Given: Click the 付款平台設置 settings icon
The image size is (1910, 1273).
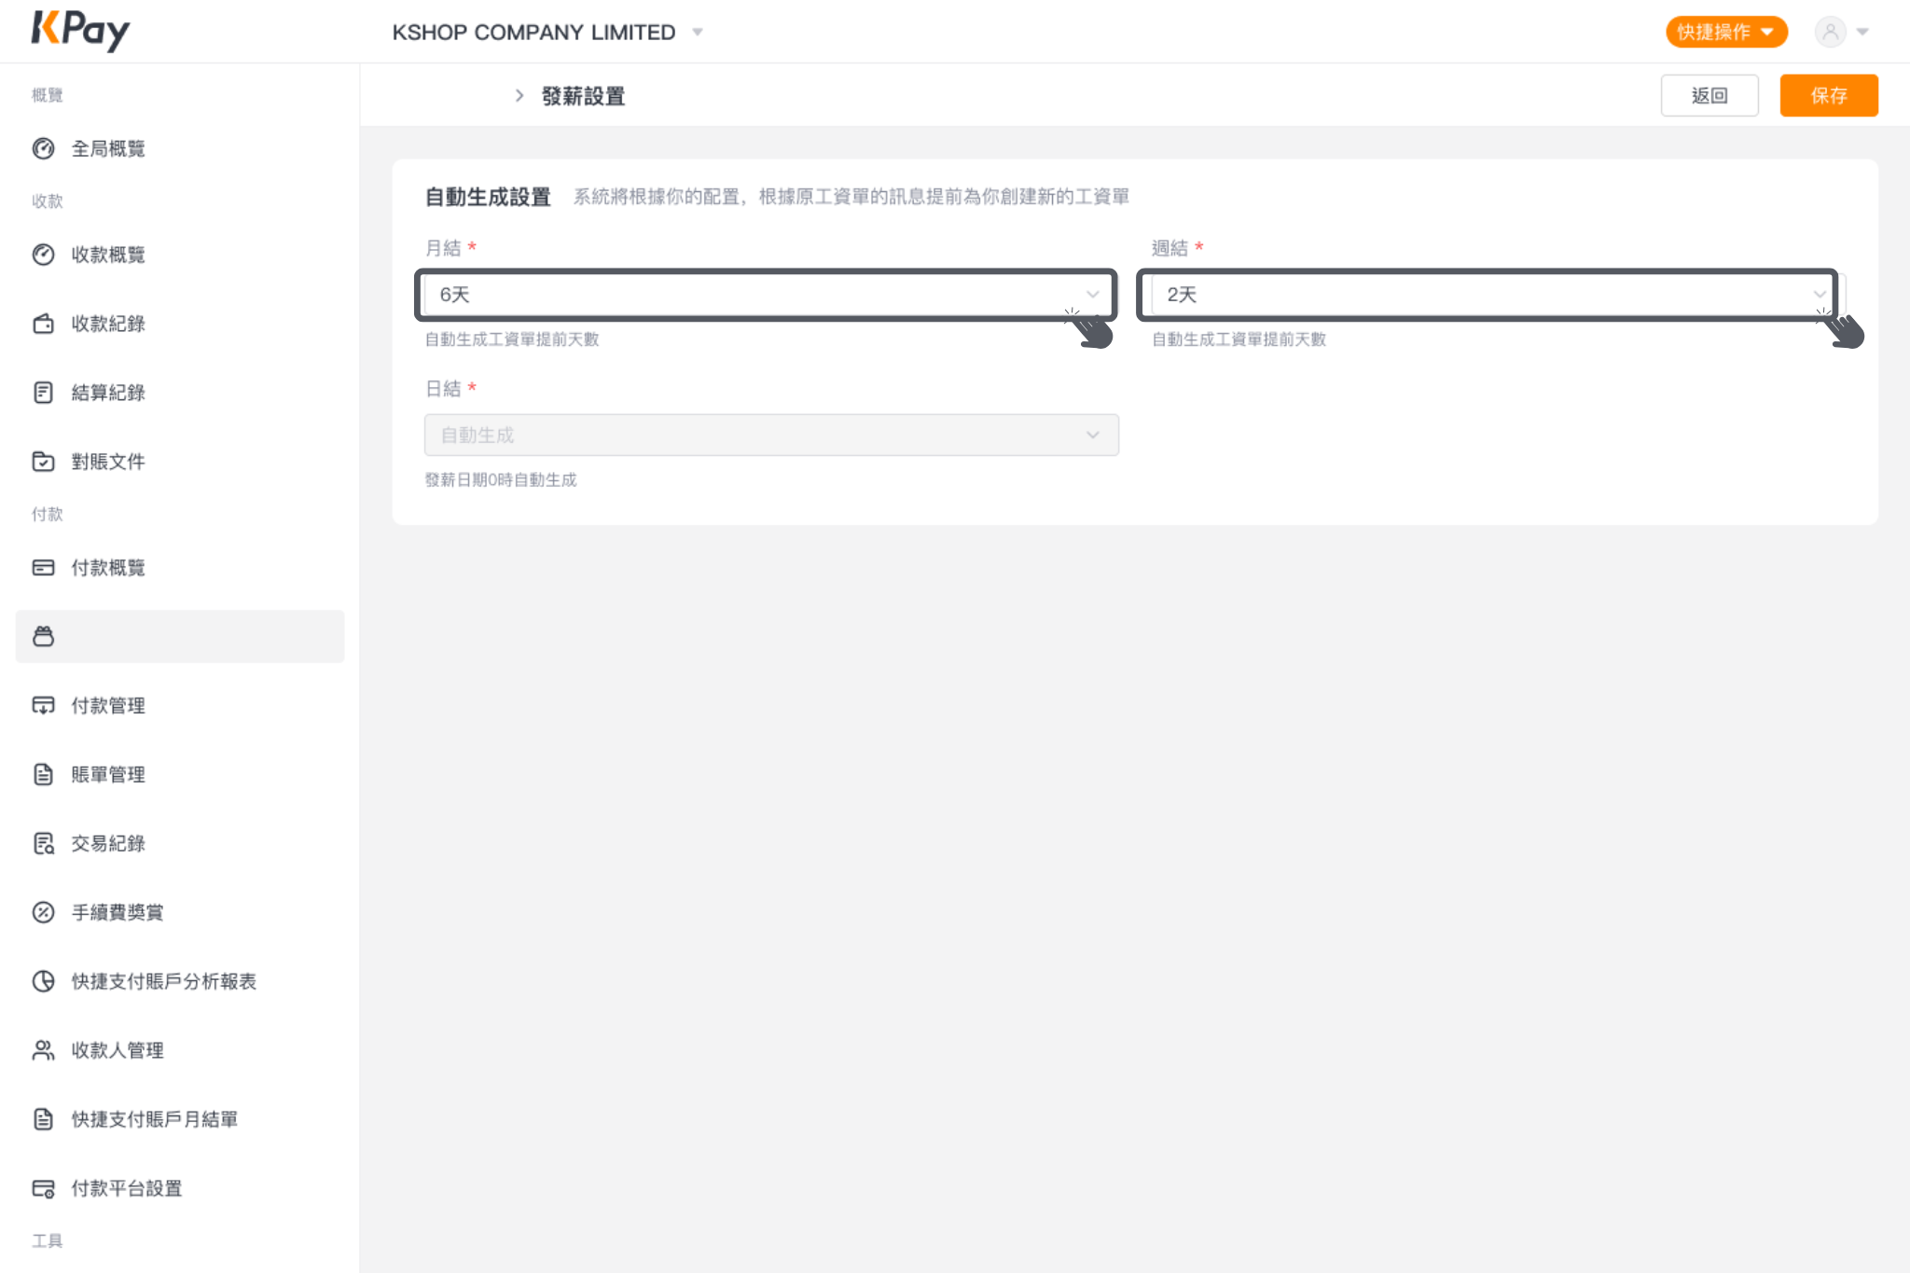Looking at the screenshot, I should (43, 1189).
